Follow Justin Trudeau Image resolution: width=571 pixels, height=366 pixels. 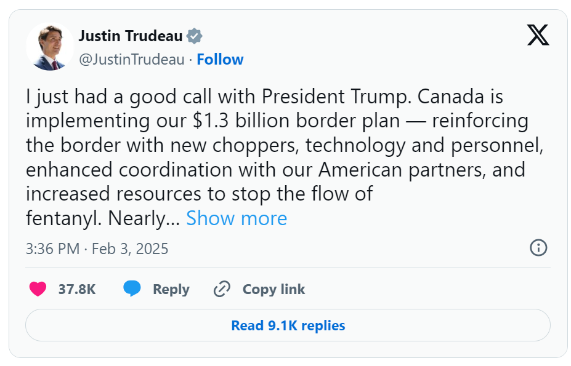(220, 60)
